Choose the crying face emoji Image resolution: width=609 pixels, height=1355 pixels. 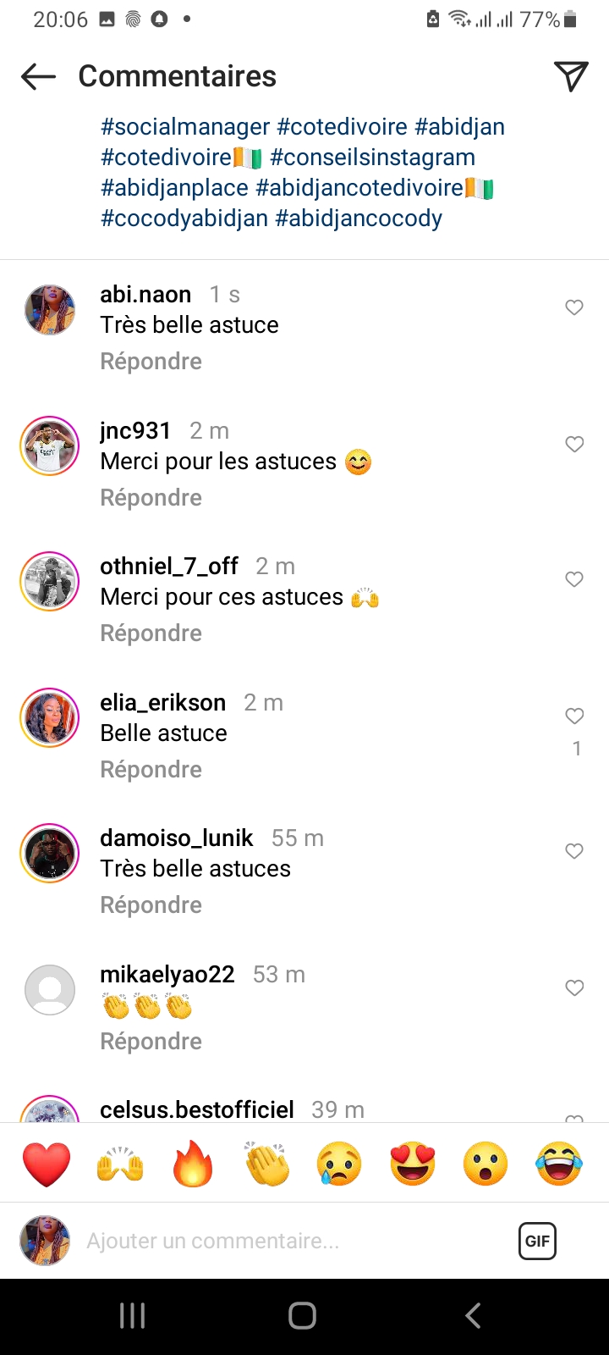pos(340,1164)
